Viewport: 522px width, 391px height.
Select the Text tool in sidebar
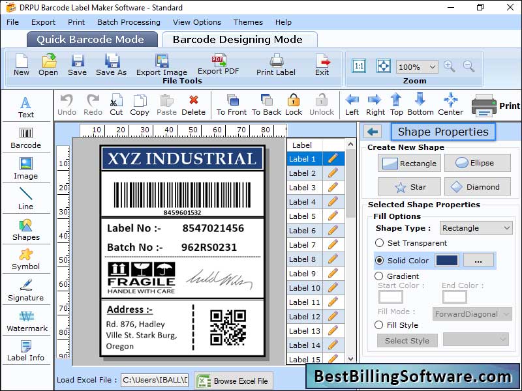26,107
